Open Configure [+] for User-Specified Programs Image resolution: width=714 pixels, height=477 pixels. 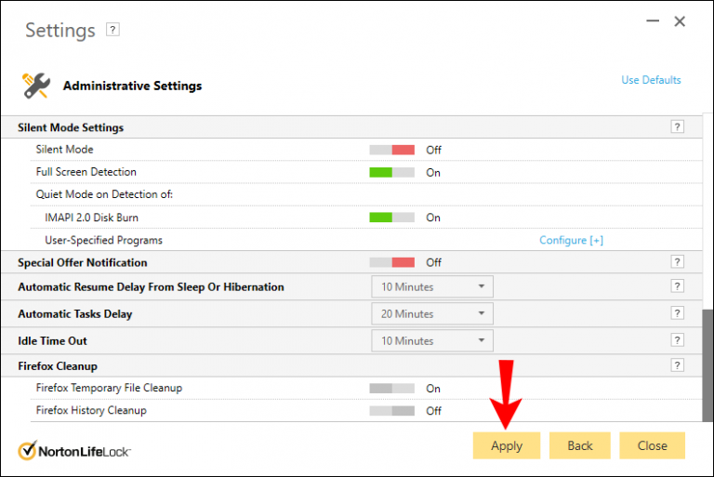(x=571, y=240)
